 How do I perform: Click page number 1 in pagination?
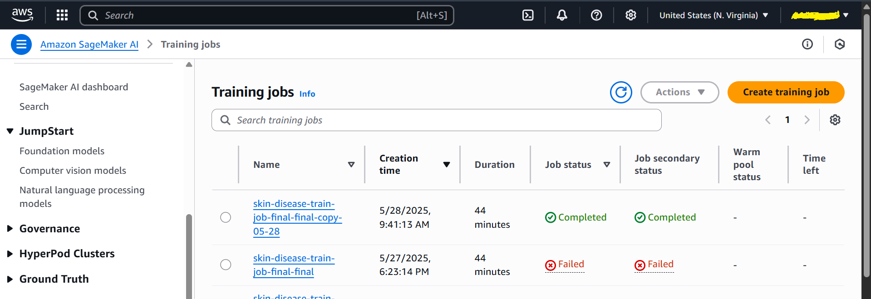click(x=787, y=120)
